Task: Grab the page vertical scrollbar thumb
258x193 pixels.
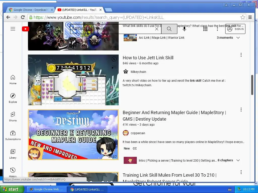Action: coord(252,85)
